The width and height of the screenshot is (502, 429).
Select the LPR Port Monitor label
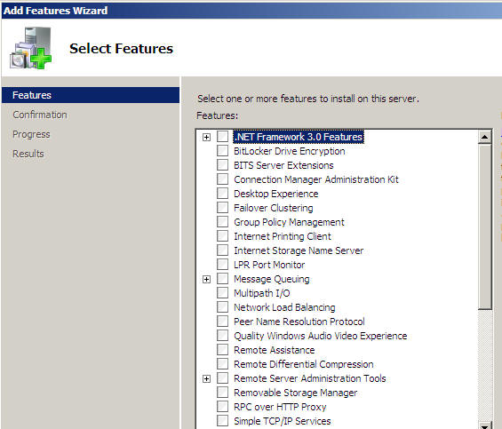click(x=269, y=265)
